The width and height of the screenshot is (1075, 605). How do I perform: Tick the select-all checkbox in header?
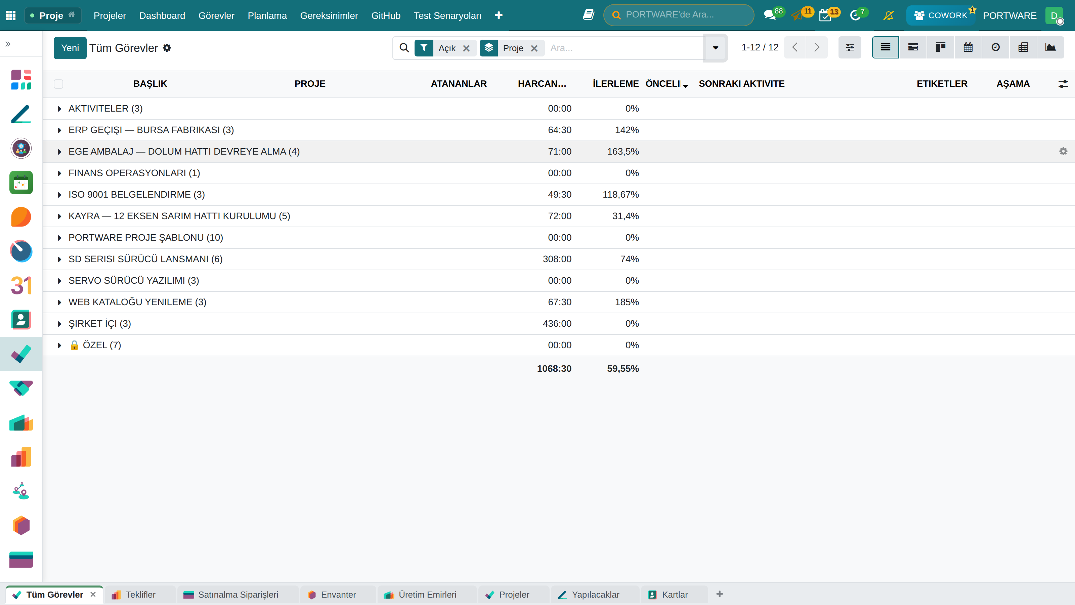pyautogui.click(x=58, y=84)
